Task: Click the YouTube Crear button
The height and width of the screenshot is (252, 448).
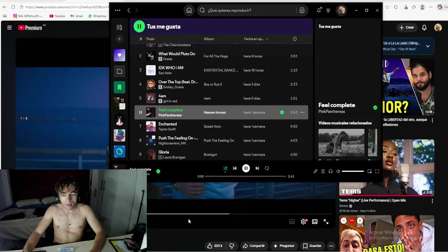Action: [407, 27]
